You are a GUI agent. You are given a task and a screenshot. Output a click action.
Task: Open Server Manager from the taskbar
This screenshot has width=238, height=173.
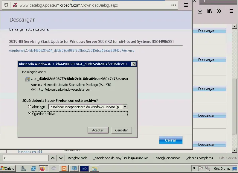(23, 169)
